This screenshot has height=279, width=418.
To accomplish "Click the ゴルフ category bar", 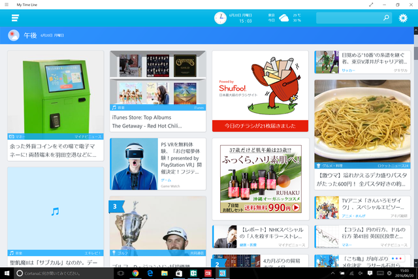I will click(x=158, y=253).
